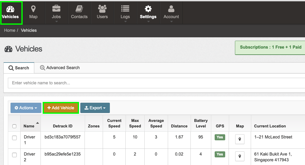Check the Driver 2 row checkbox
This screenshot has height=165, width=305.
click(x=14, y=155)
